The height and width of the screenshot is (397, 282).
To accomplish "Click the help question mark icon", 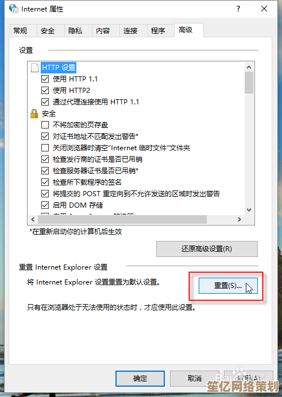I will point(238,9).
